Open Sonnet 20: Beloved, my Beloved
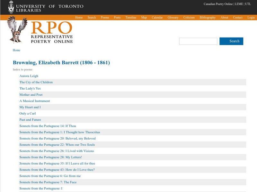Image resolution: width=257 pixels, height=192 pixels. 58,139
